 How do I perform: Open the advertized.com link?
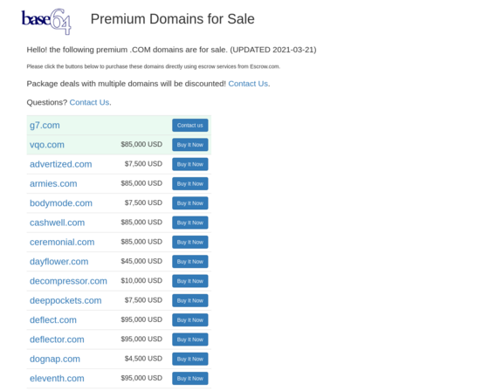61,164
